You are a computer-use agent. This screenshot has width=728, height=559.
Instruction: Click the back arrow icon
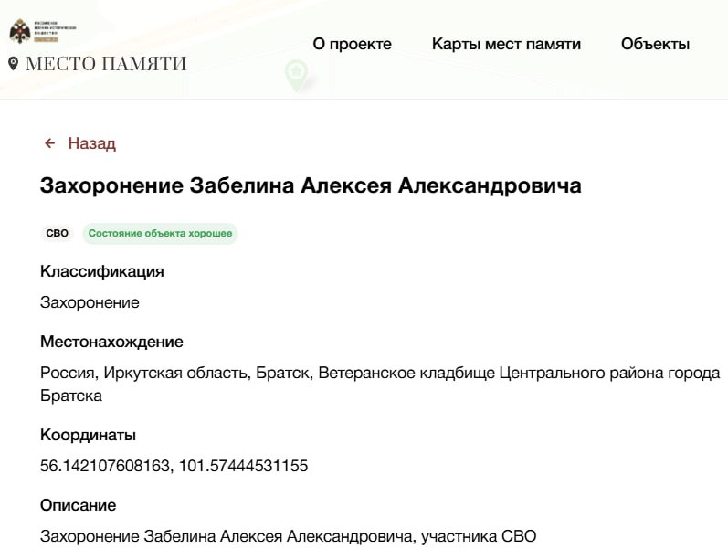coord(50,143)
